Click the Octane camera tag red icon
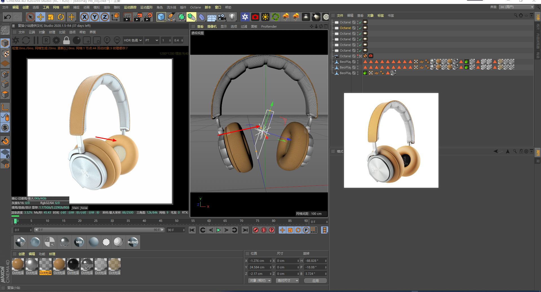 [371, 56]
